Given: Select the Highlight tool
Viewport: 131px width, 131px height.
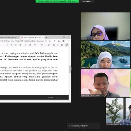Looking at the screenshot, I should point(42,45).
